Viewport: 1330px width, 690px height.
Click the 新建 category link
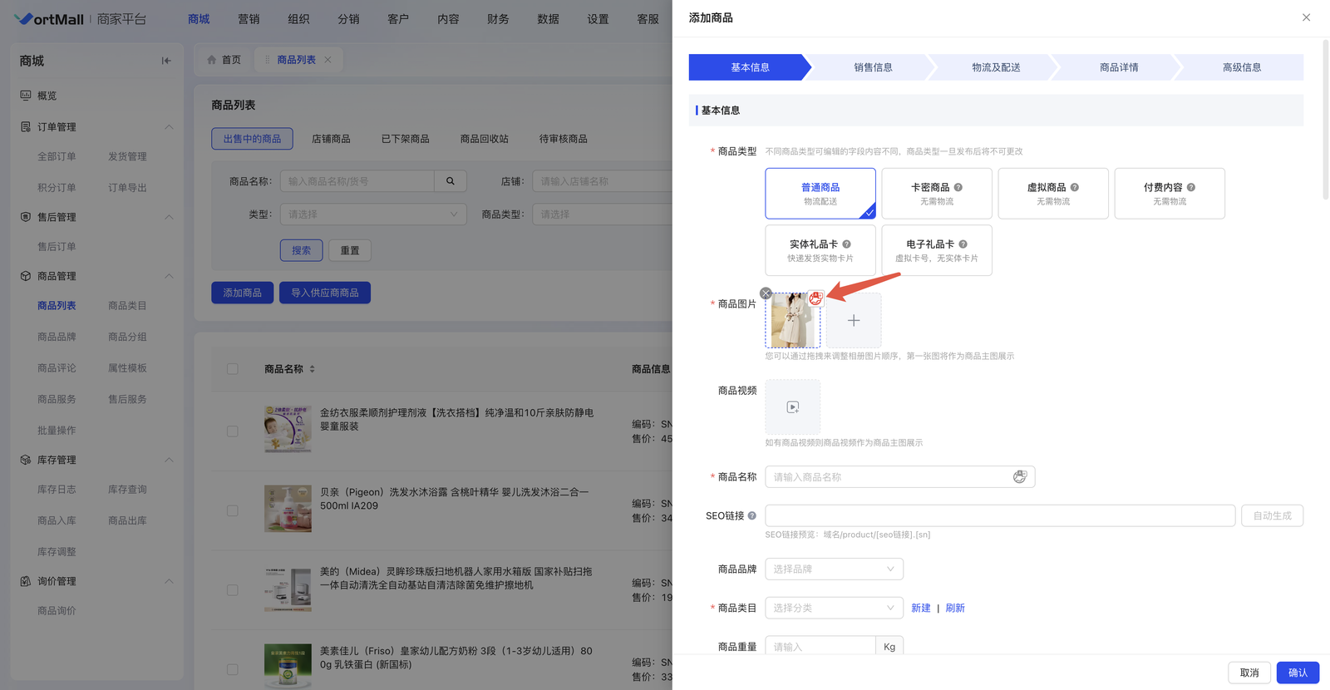[x=920, y=608]
